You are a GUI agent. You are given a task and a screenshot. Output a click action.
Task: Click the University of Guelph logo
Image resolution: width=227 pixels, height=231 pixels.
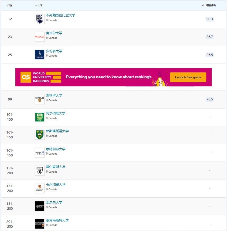pyautogui.click(x=40, y=206)
